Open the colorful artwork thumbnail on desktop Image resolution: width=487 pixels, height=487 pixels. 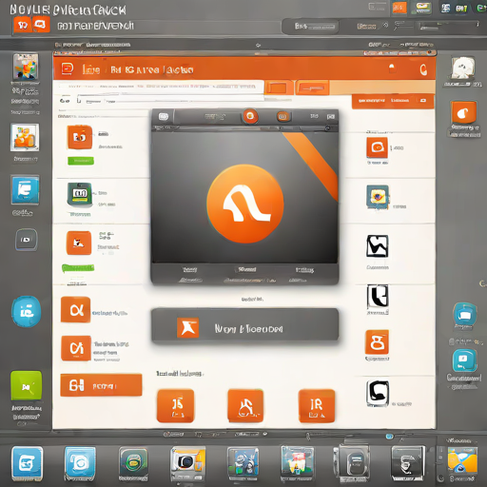pyautogui.click(x=26, y=67)
